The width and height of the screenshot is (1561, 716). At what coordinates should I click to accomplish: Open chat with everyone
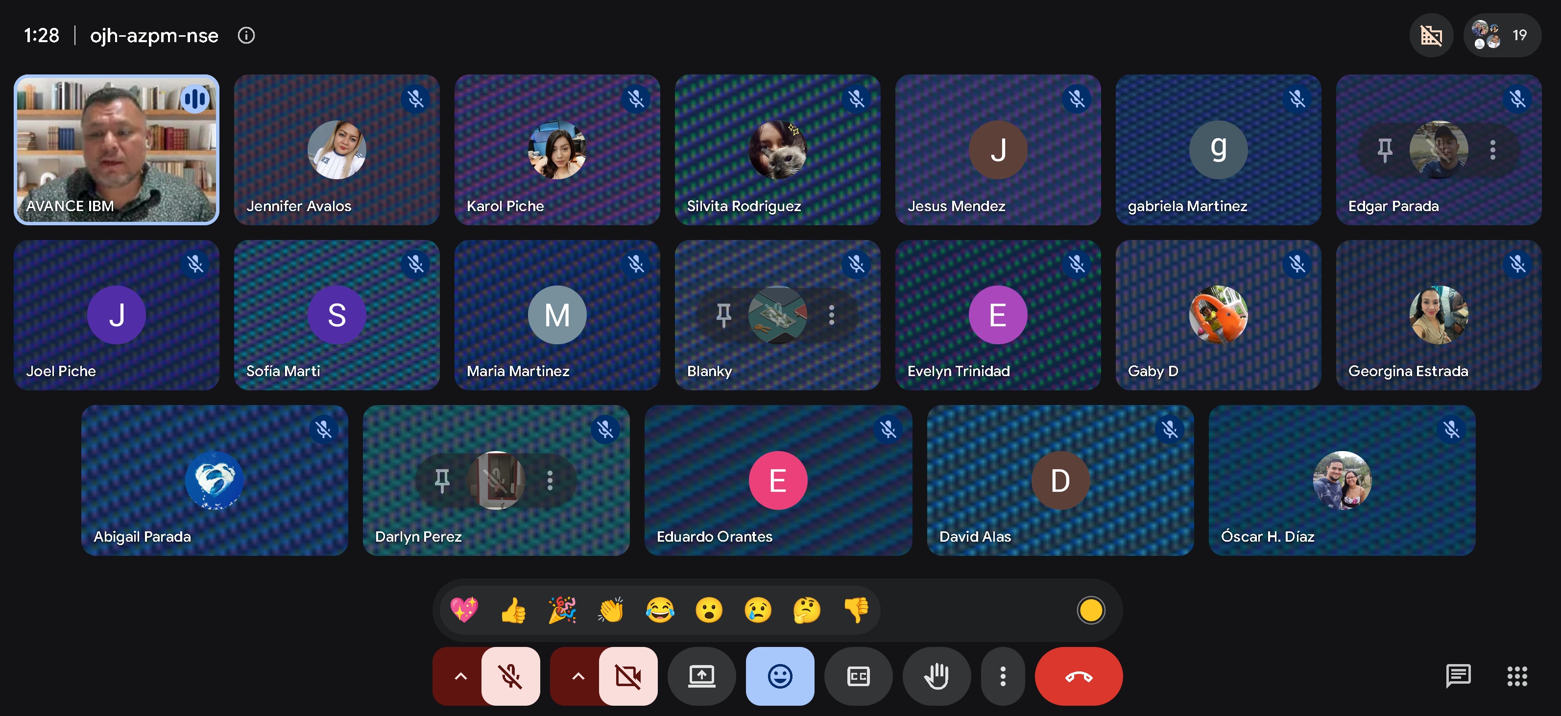[x=1458, y=676]
